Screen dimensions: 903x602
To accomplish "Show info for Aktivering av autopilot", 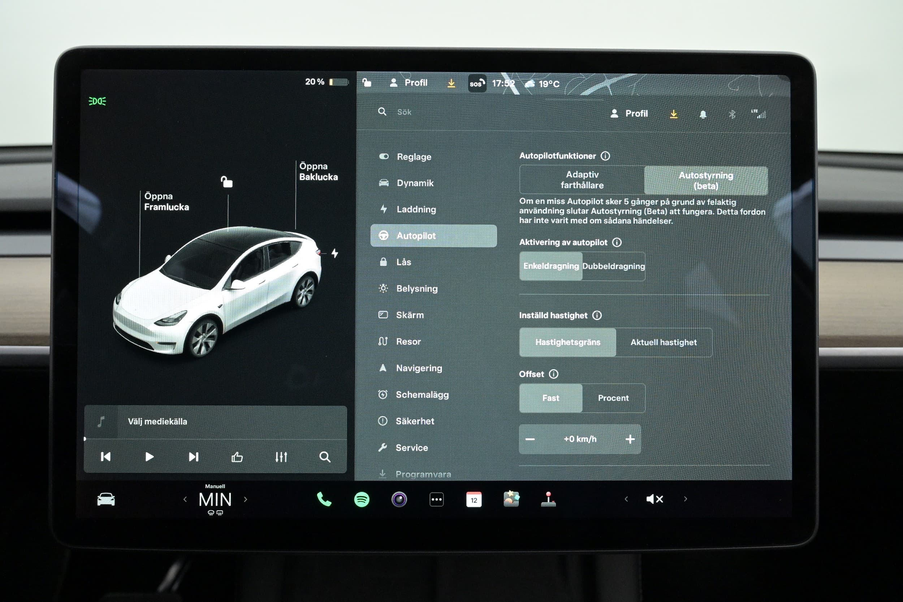I will tap(617, 242).
